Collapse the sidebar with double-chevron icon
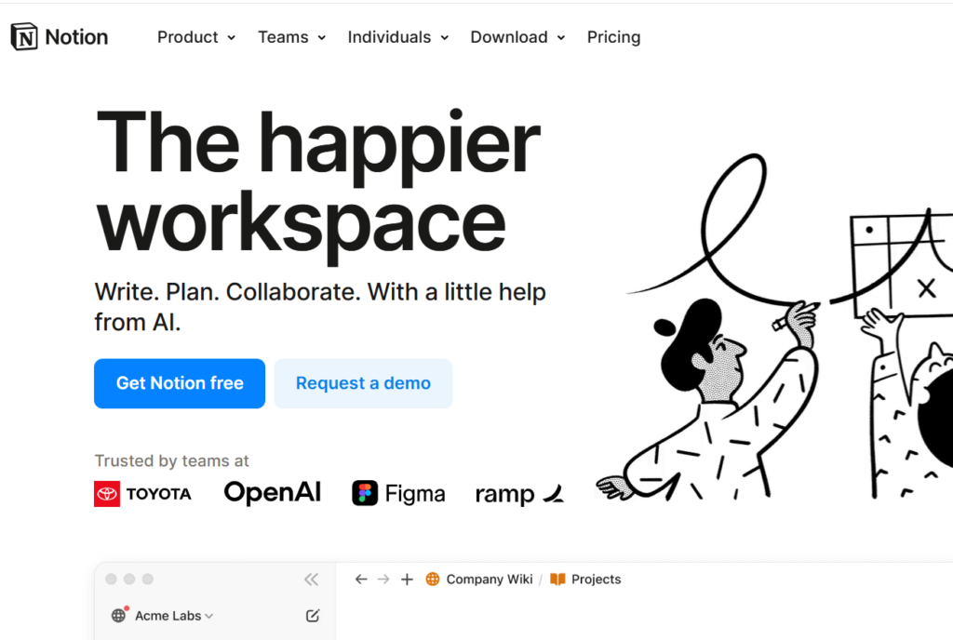 tap(311, 580)
